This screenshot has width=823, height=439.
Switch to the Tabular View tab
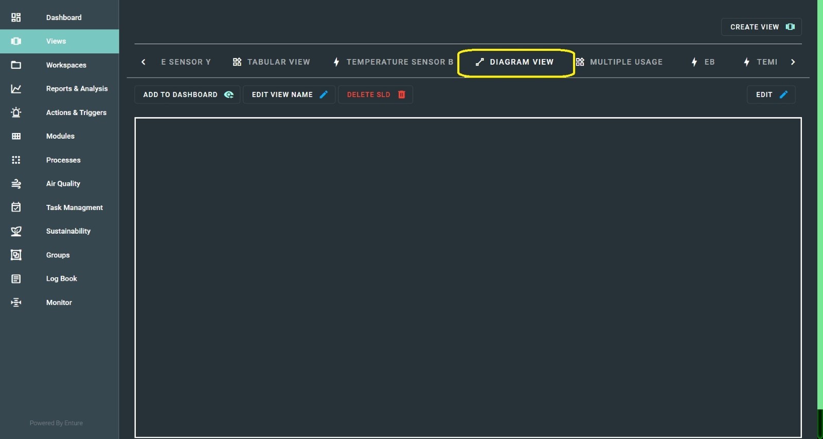272,62
